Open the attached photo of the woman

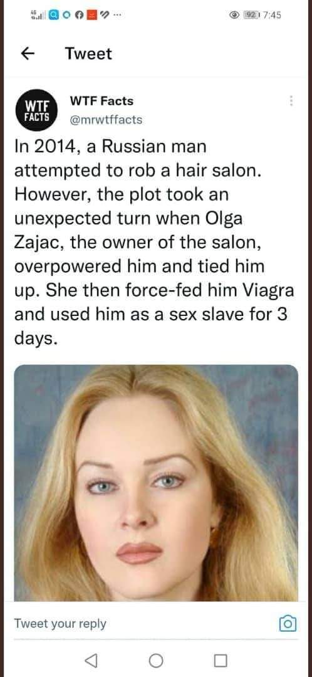pos(156,483)
